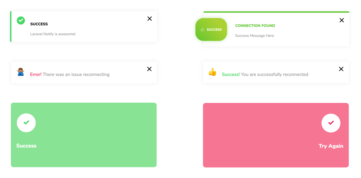The width and height of the screenshot is (361, 178).
Task: Dismiss the Connection Found notification
Action: pos(342,20)
